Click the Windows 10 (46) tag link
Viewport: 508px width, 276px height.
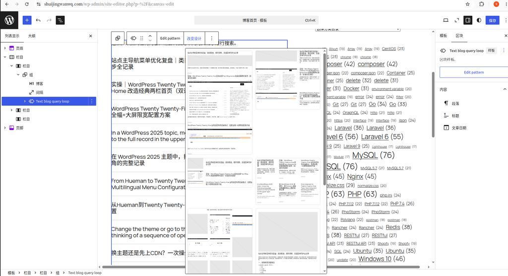[x=381, y=259]
